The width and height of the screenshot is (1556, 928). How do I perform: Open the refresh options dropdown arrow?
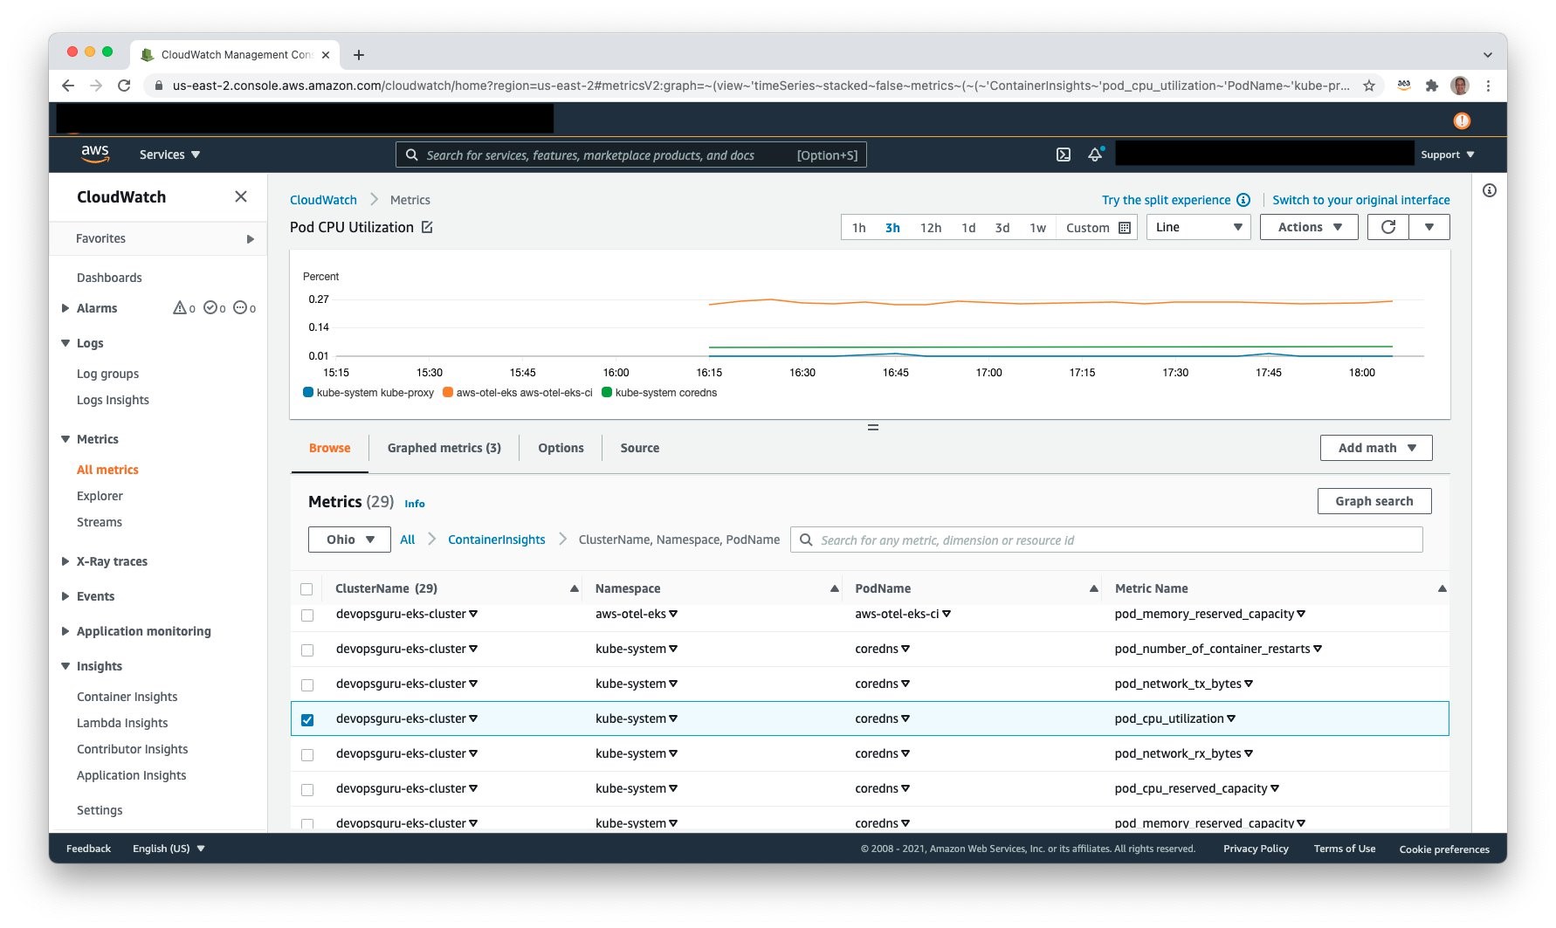coord(1429,227)
